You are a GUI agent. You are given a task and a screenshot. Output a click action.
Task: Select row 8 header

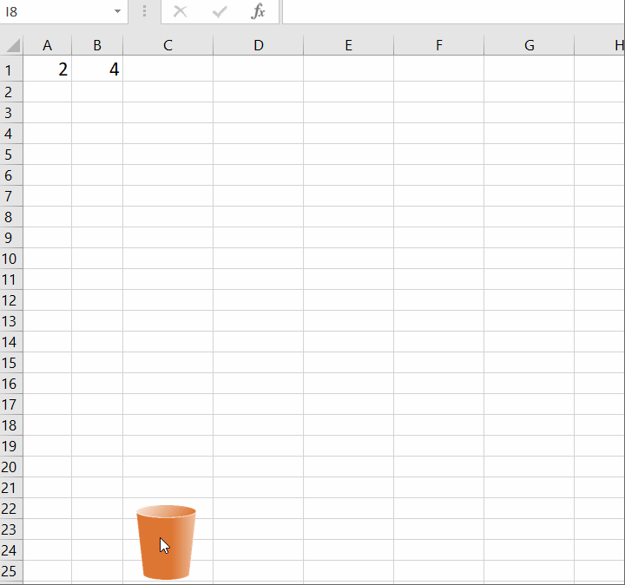10,217
